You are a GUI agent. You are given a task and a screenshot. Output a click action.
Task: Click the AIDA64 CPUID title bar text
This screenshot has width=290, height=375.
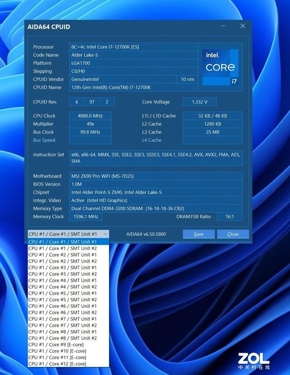(49, 27)
